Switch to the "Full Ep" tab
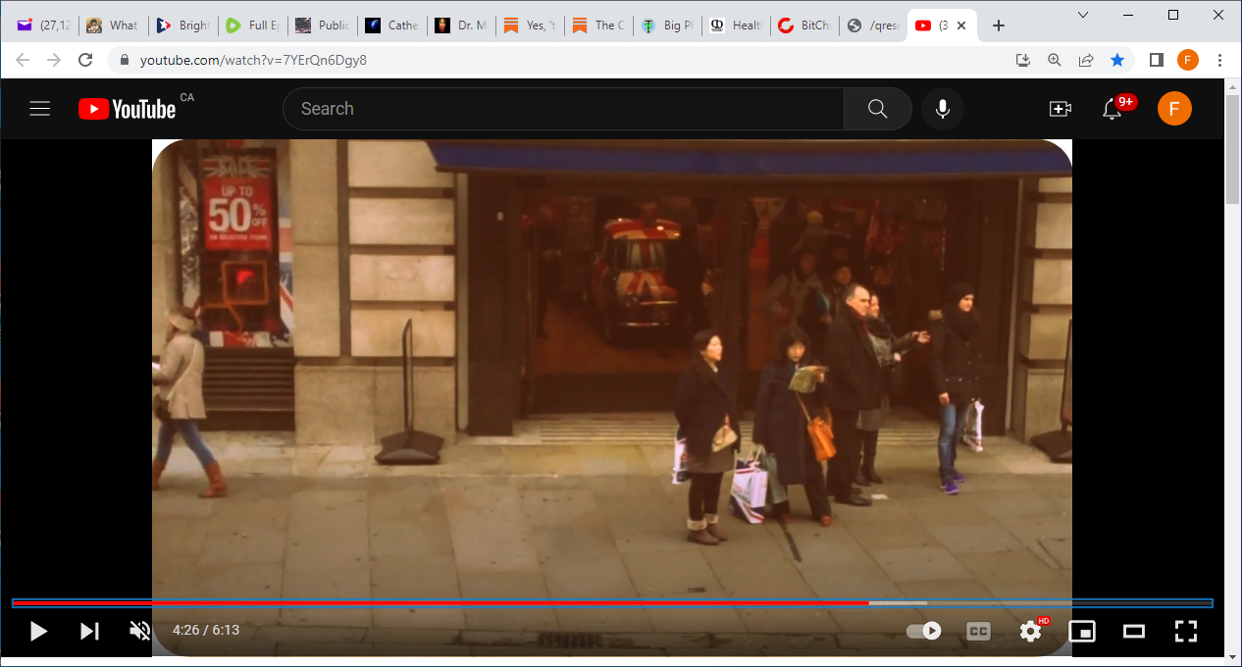 tap(251, 26)
